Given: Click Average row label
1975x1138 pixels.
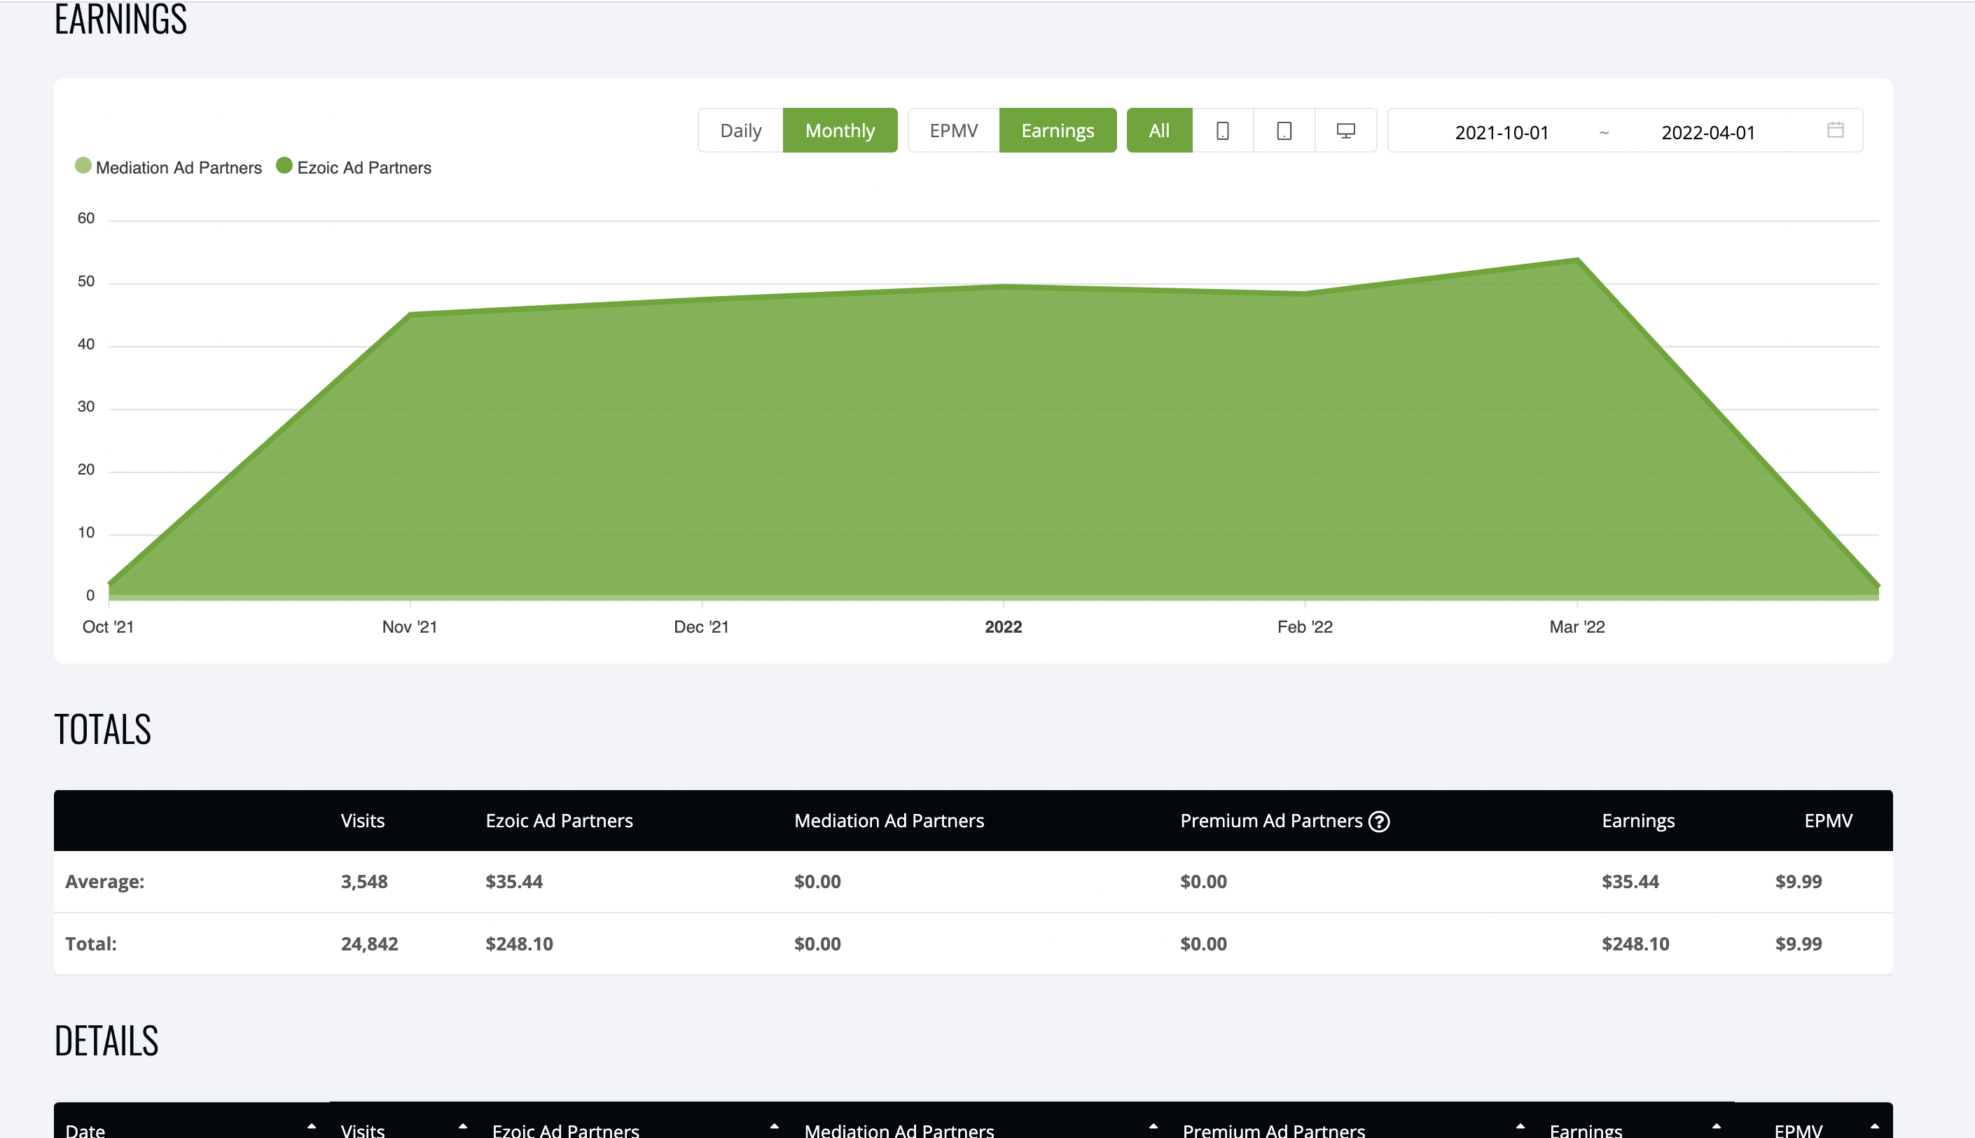Looking at the screenshot, I should point(105,882).
